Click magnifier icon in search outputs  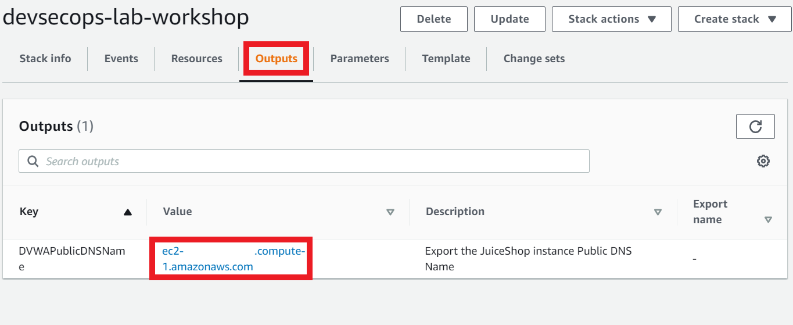point(33,161)
